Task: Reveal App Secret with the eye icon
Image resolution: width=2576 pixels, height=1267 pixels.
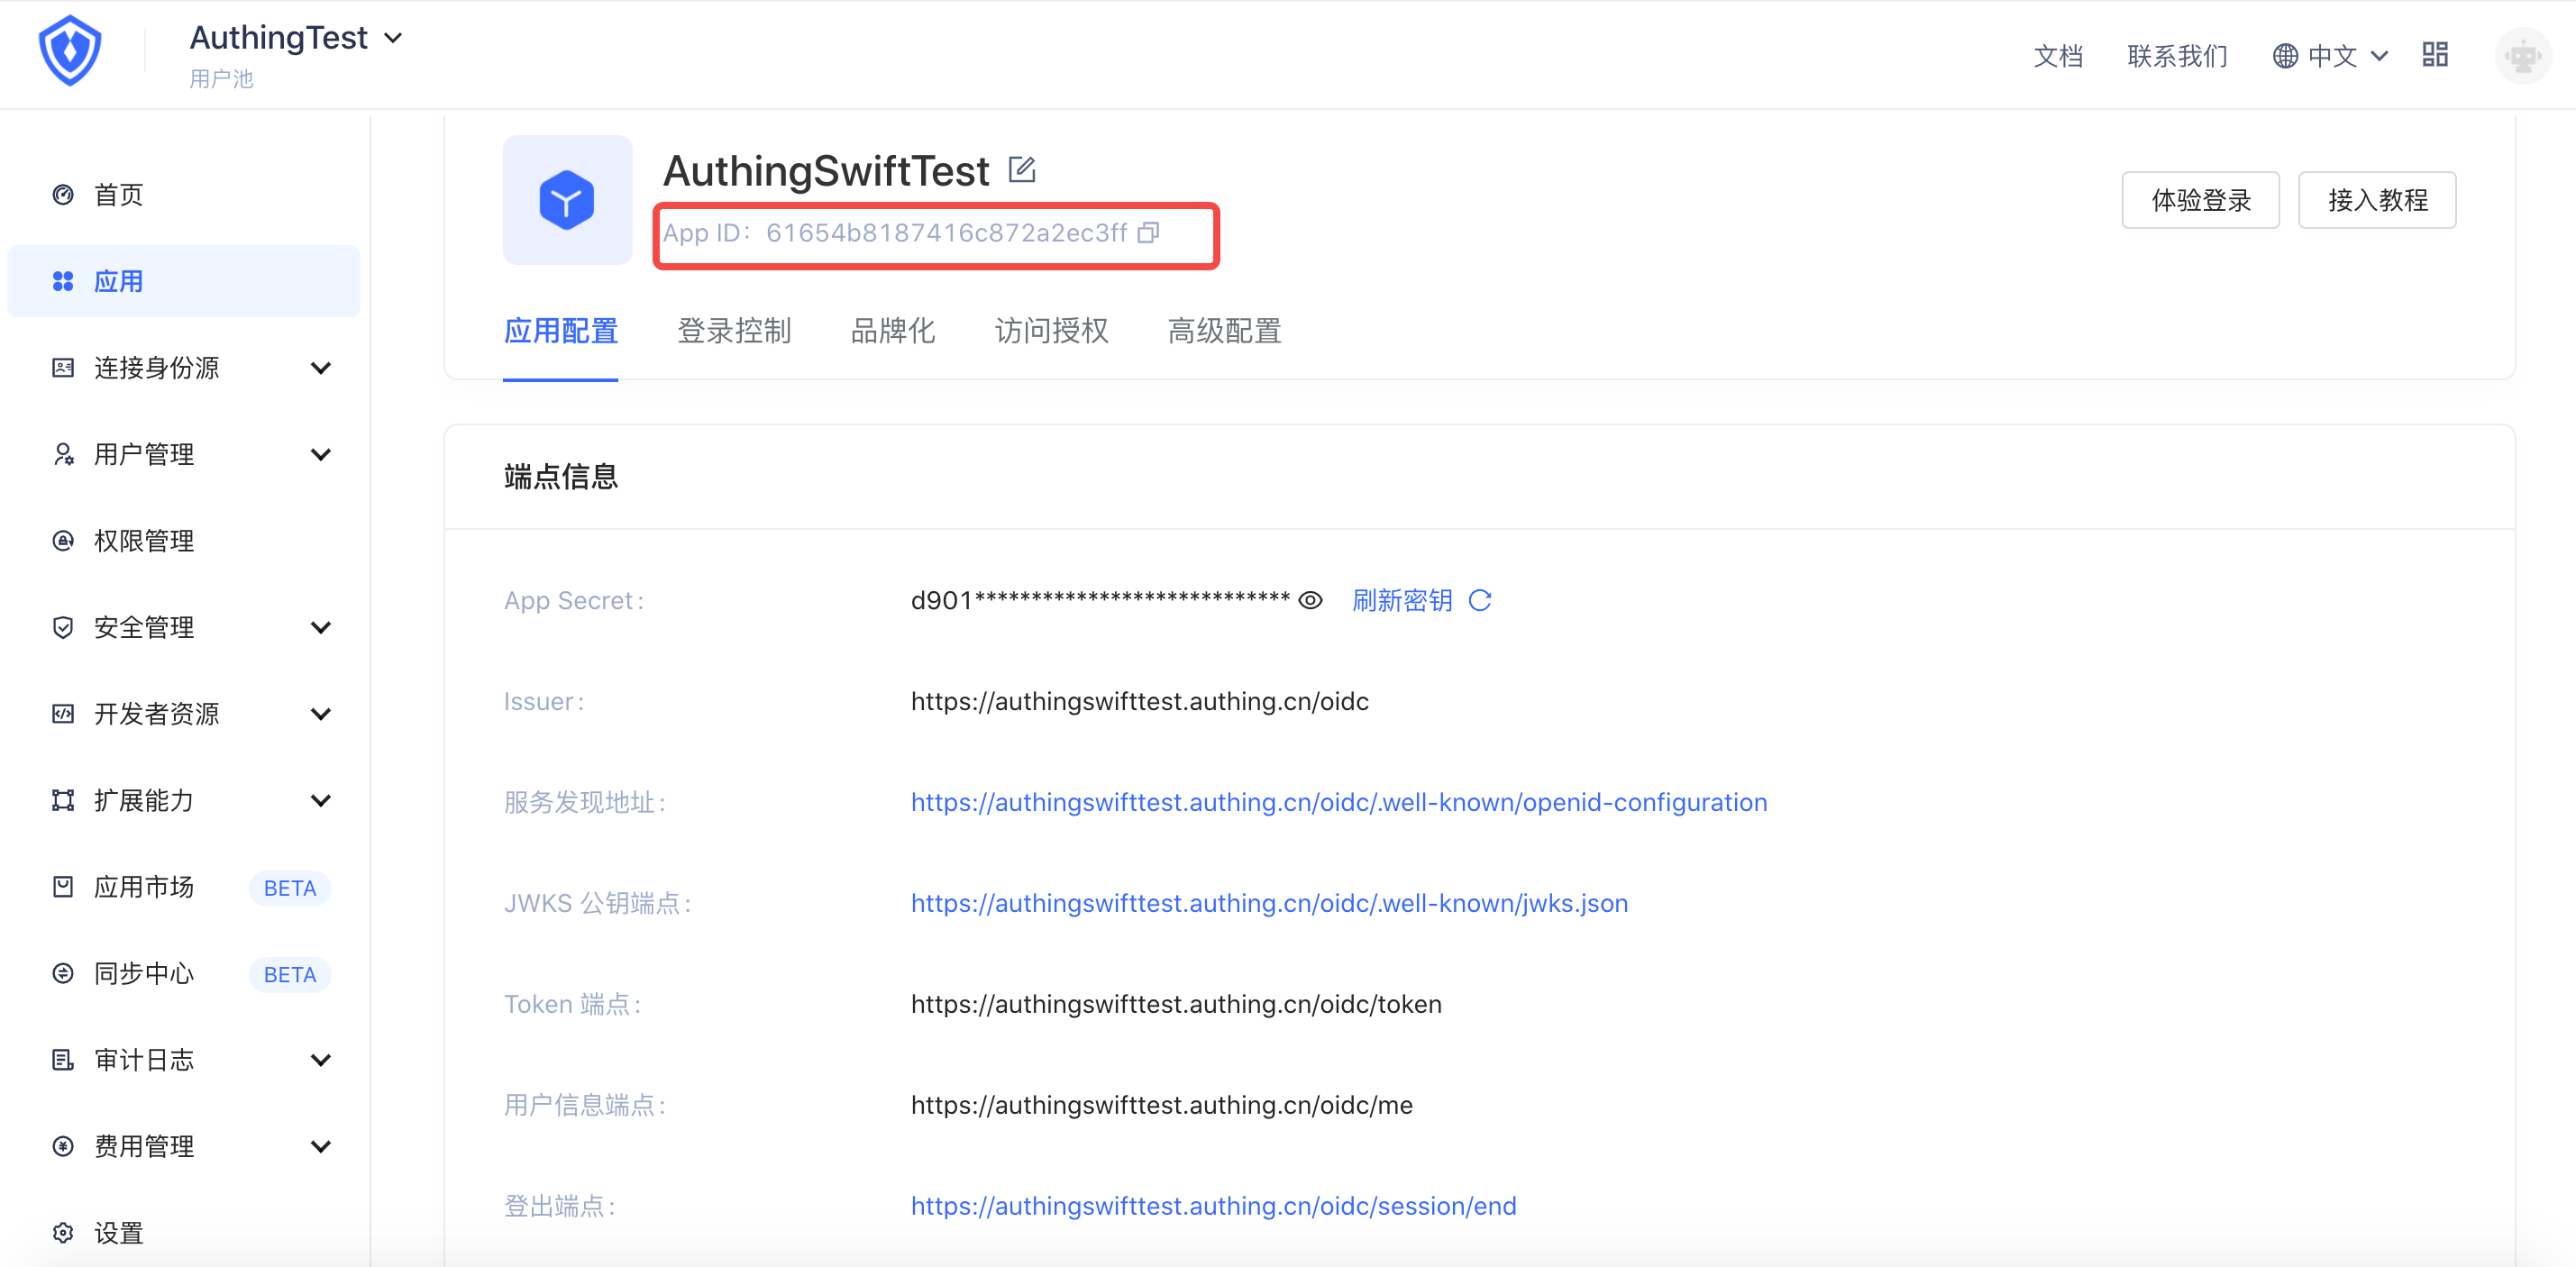Action: click(1310, 600)
